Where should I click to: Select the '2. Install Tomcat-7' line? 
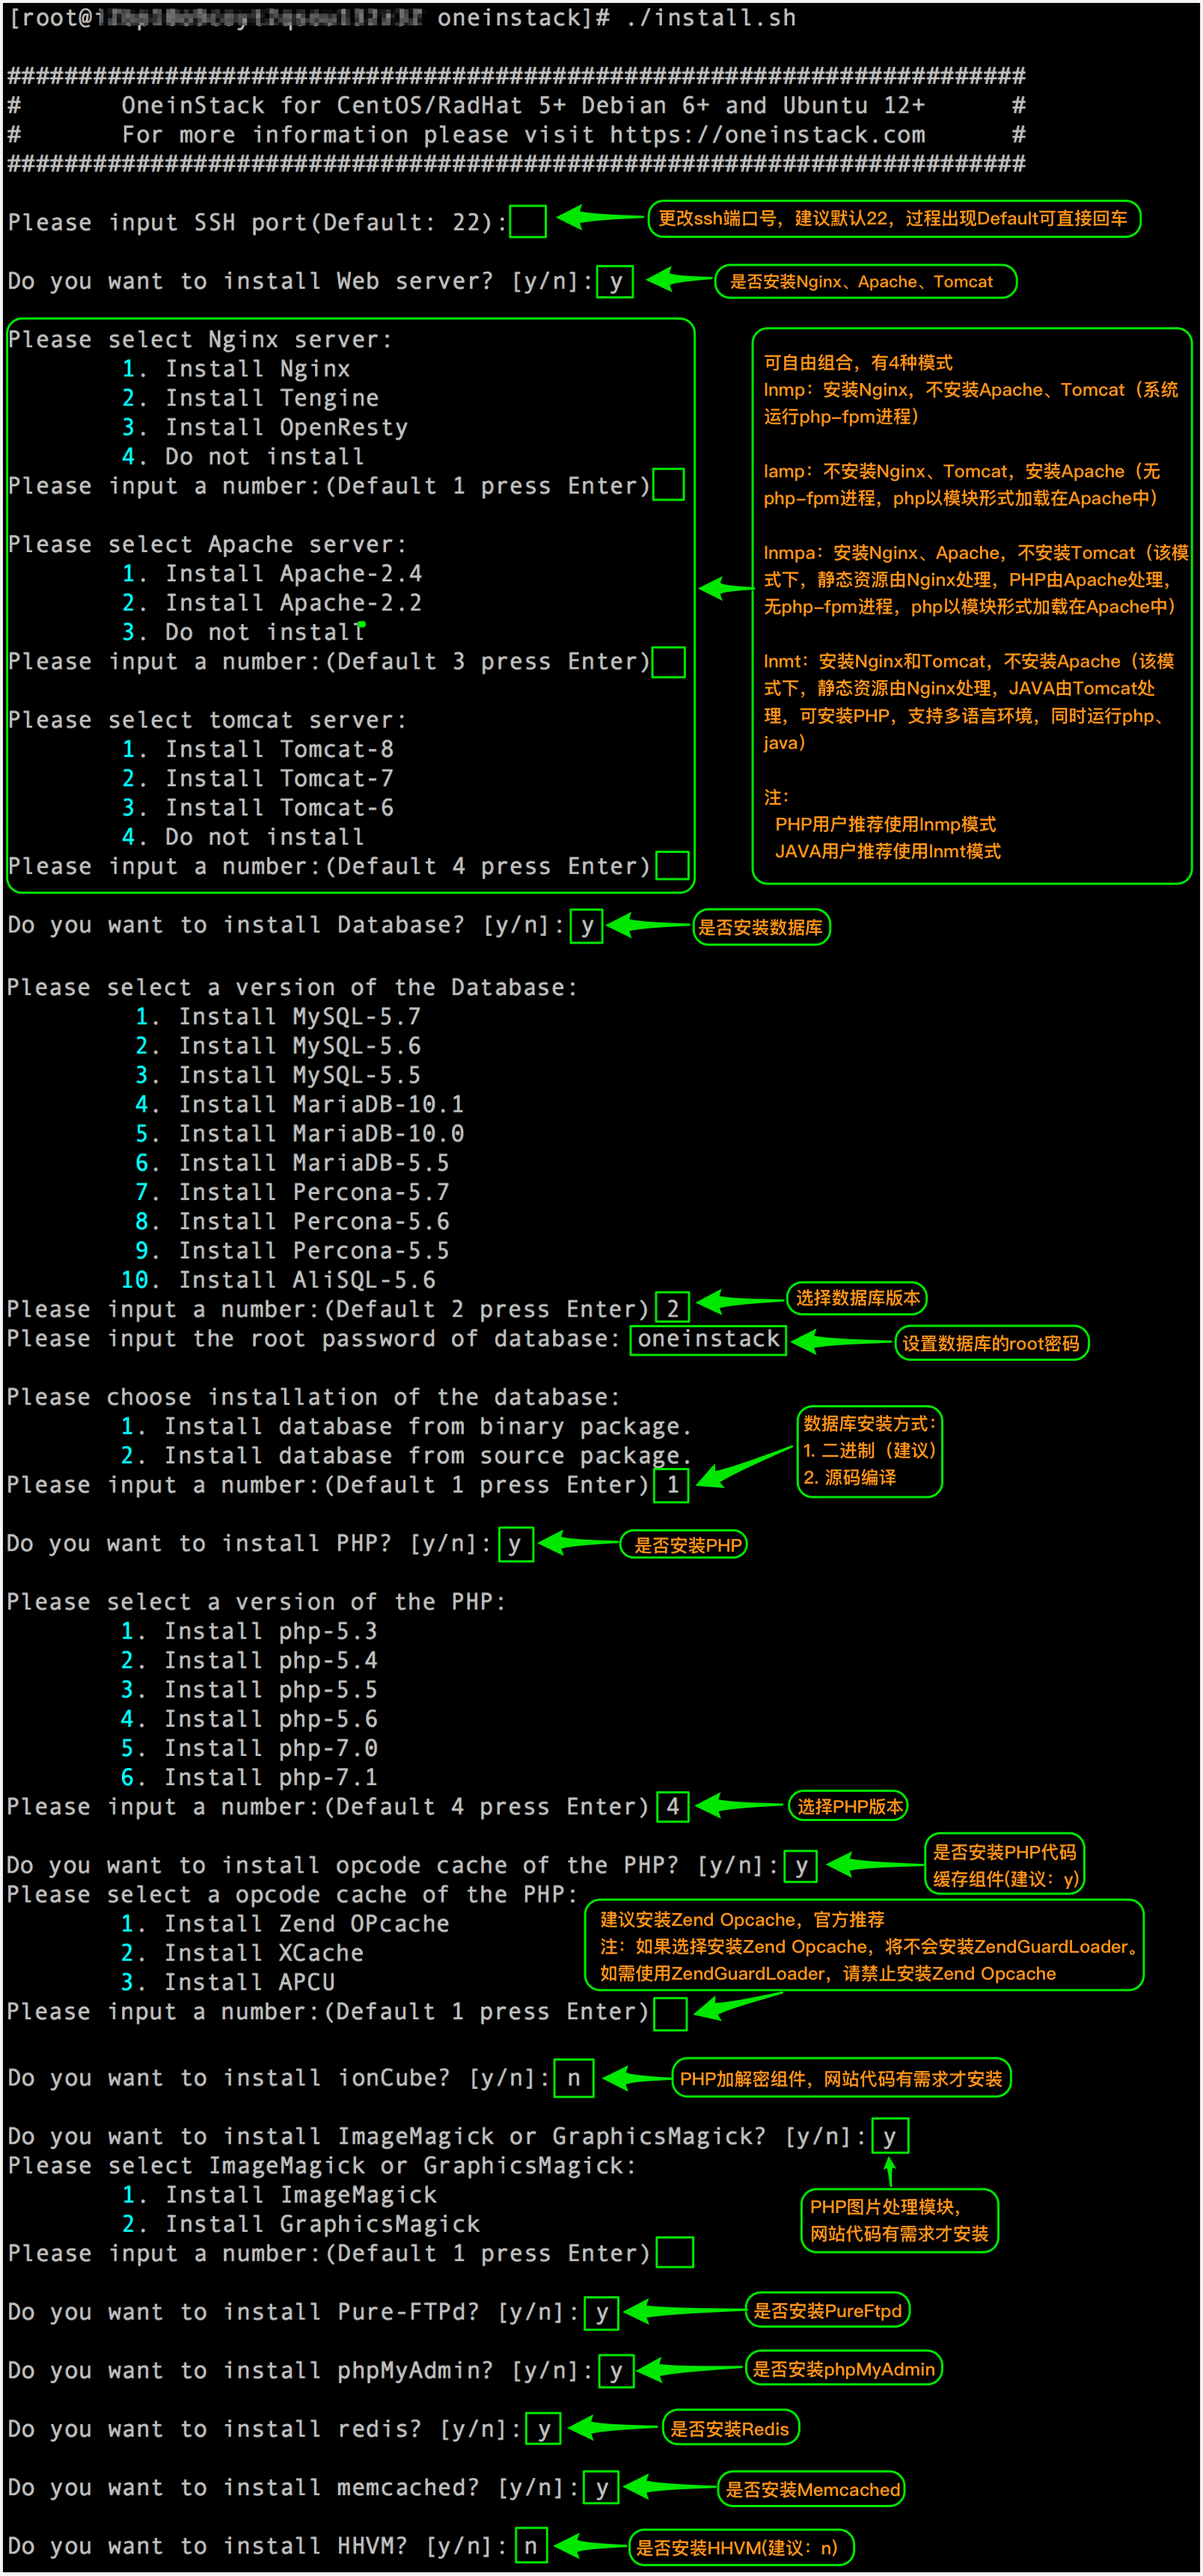pyautogui.click(x=258, y=778)
